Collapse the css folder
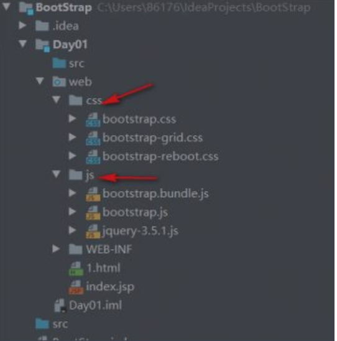 pos(57,100)
